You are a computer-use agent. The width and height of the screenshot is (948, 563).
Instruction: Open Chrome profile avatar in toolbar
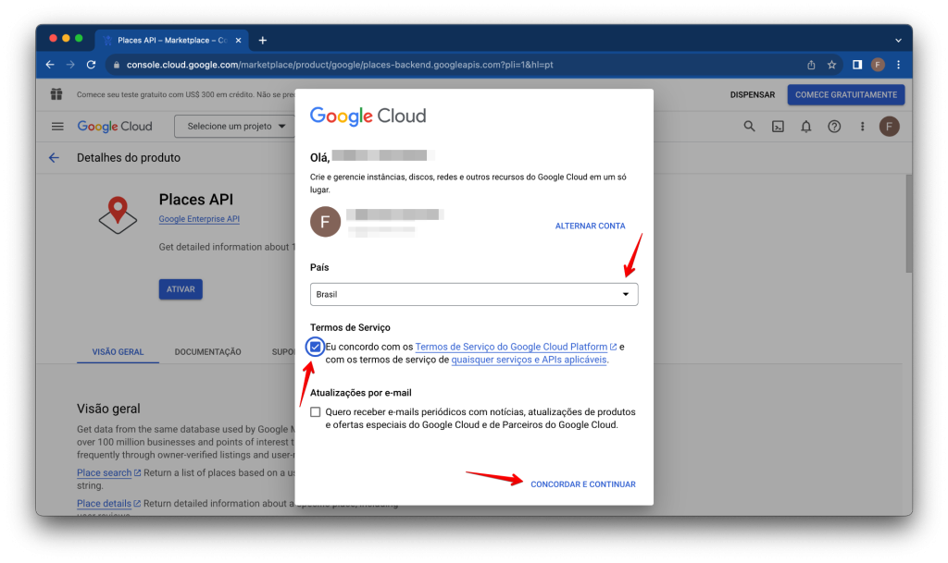[878, 65]
